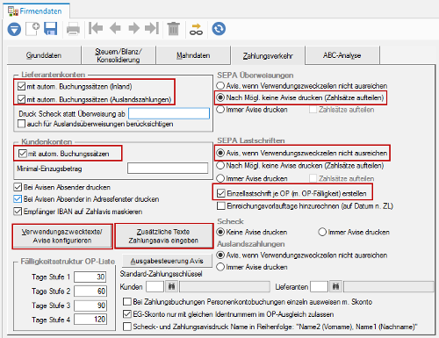
Task: Click Tage Stufe 1 field with 30
Action: [90, 277]
